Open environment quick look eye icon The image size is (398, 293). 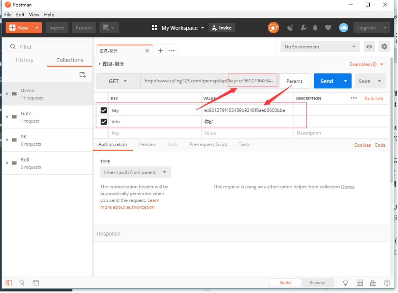pyautogui.click(x=369, y=46)
